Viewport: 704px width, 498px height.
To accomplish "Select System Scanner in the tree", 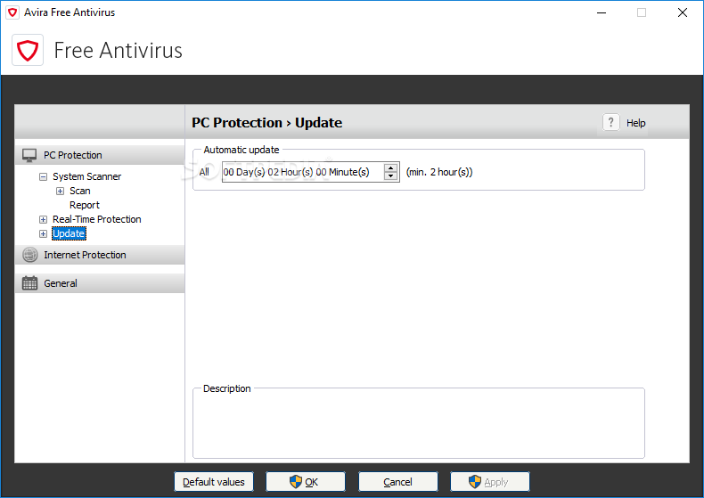I will tap(86, 176).
